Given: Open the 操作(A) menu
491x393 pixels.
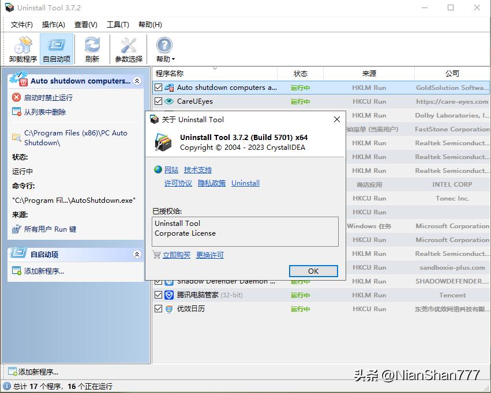Looking at the screenshot, I should 53,25.
